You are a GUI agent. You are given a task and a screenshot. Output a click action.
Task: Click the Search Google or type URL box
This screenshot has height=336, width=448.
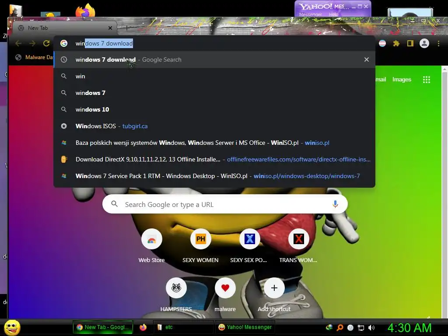(x=225, y=204)
